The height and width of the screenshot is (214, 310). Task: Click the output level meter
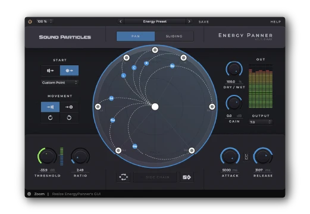261,87
